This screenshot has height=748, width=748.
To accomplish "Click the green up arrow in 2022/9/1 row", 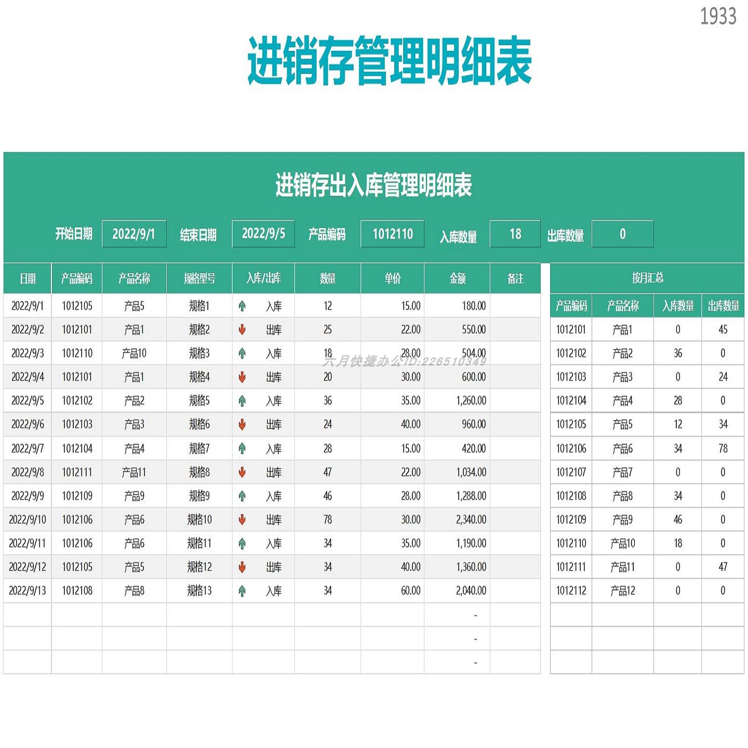I will pos(242,306).
